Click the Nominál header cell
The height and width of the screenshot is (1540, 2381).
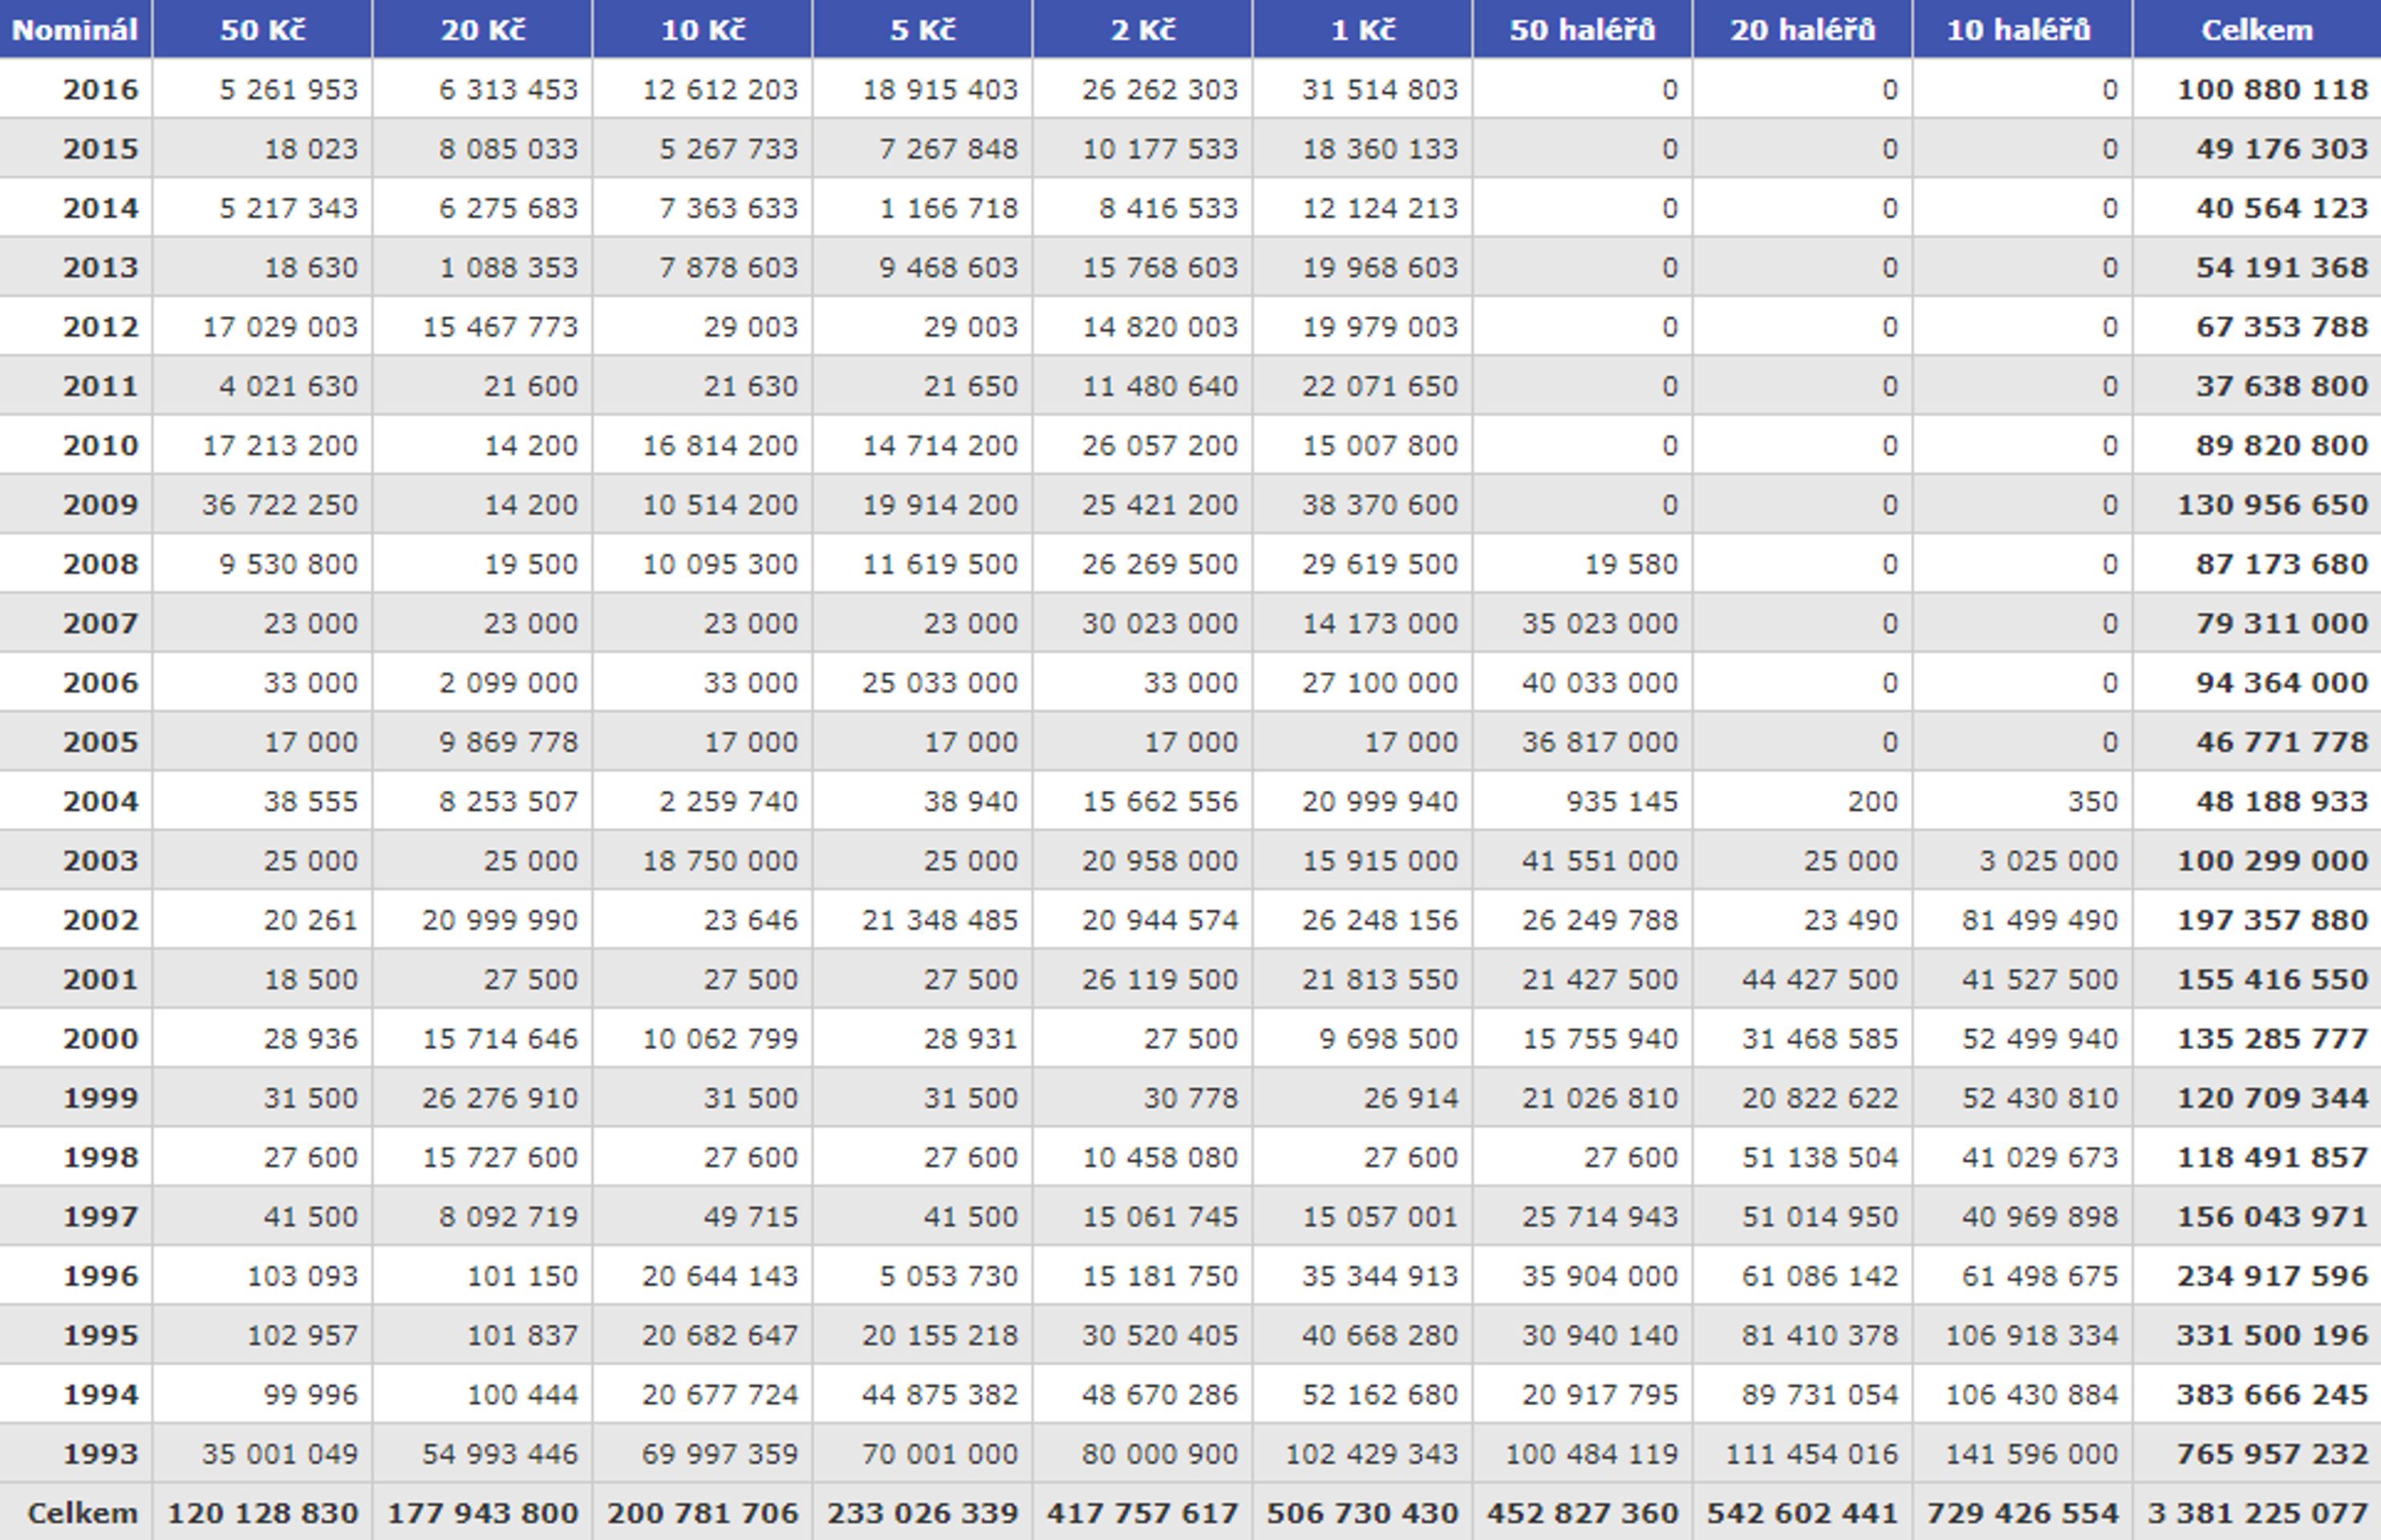click(75, 29)
